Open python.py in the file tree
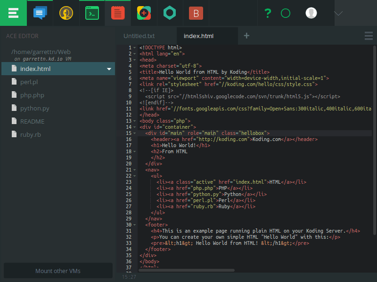 coord(34,109)
